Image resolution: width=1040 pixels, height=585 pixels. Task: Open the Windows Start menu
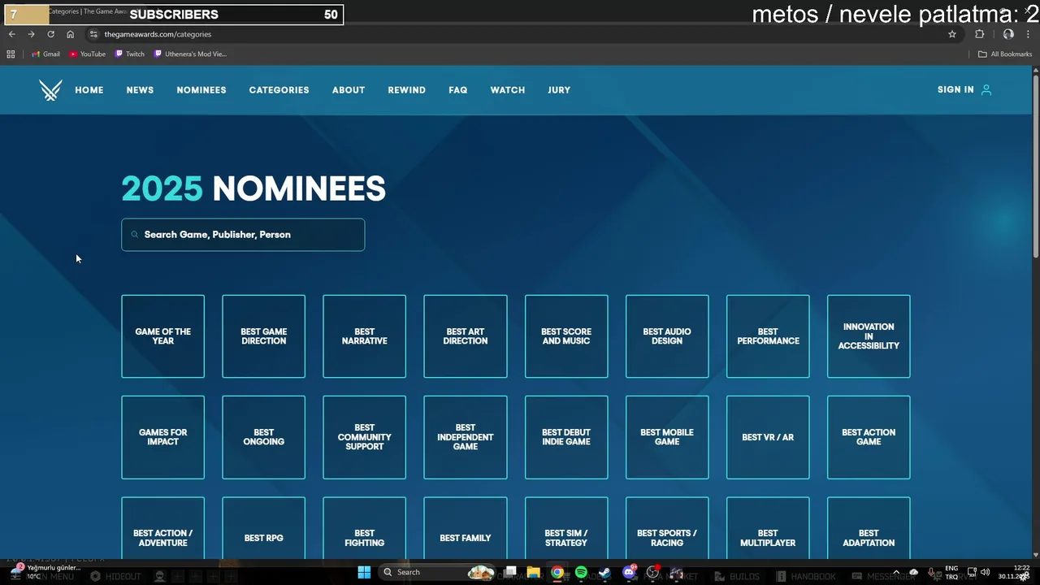point(364,572)
